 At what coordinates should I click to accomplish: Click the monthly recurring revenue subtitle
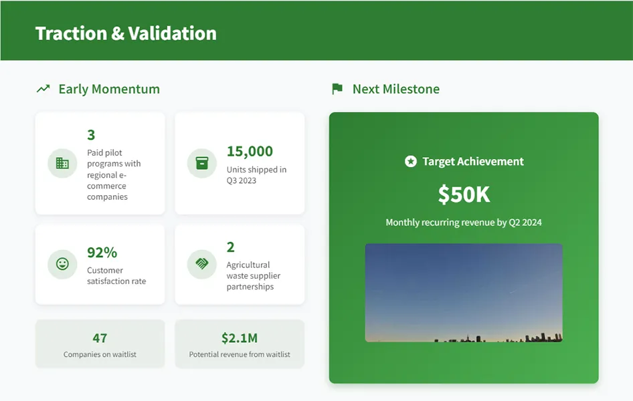pyautogui.click(x=464, y=221)
